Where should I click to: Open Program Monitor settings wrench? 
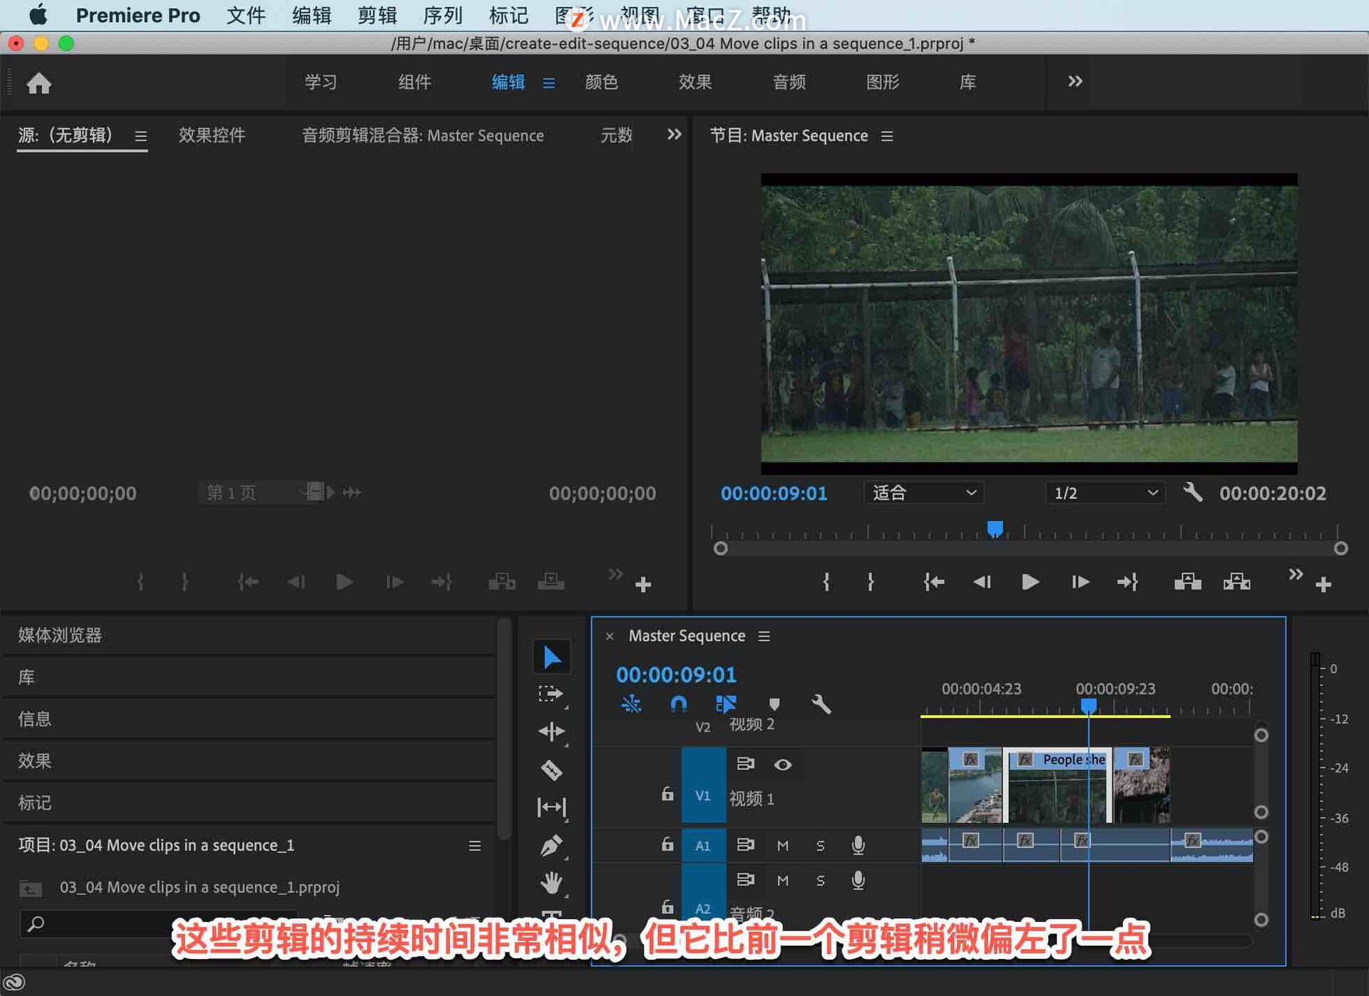coord(1192,492)
